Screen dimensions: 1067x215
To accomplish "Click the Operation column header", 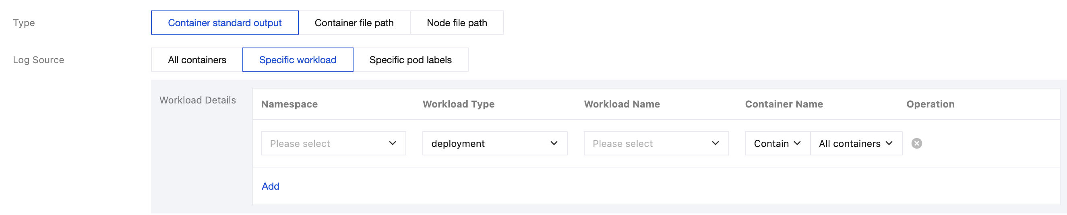I will pyautogui.click(x=930, y=104).
